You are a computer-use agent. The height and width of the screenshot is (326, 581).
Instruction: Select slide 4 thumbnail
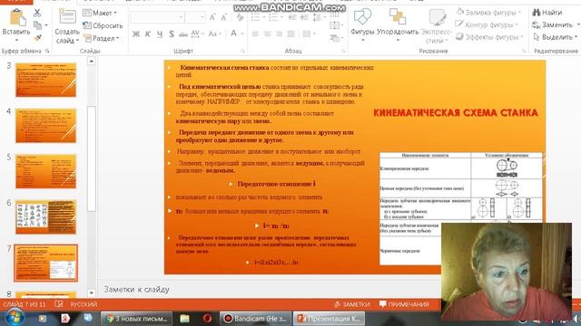(x=46, y=126)
